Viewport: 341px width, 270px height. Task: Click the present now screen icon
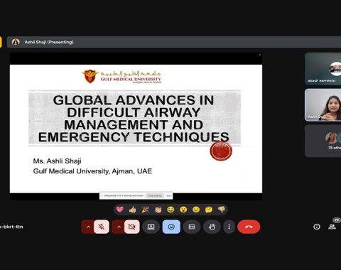tap(151, 227)
